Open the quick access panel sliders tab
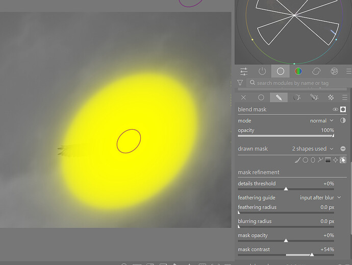The image size is (352, 265). point(244,71)
